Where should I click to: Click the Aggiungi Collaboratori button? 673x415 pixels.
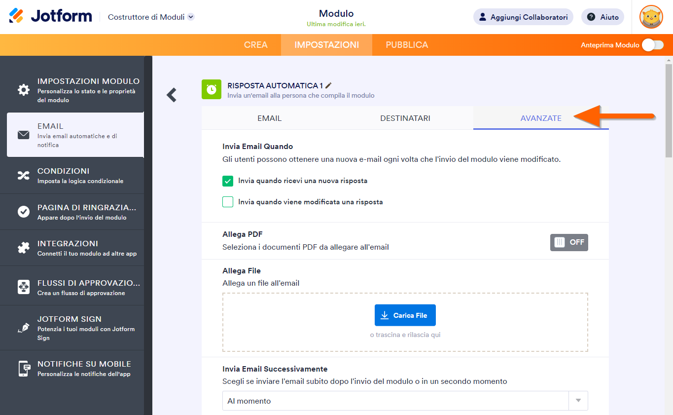(x=523, y=17)
